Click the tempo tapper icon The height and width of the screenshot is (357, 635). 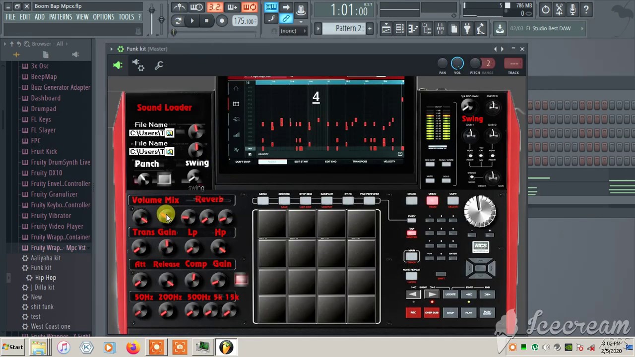480,29
